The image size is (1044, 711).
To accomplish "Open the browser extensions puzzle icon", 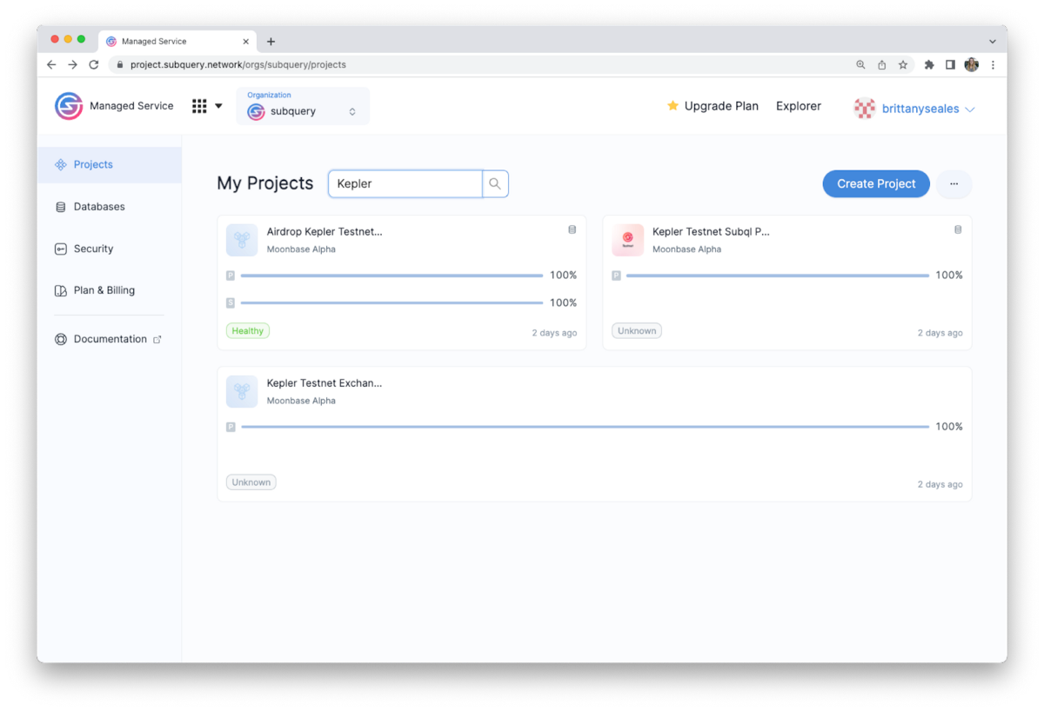I will point(929,64).
